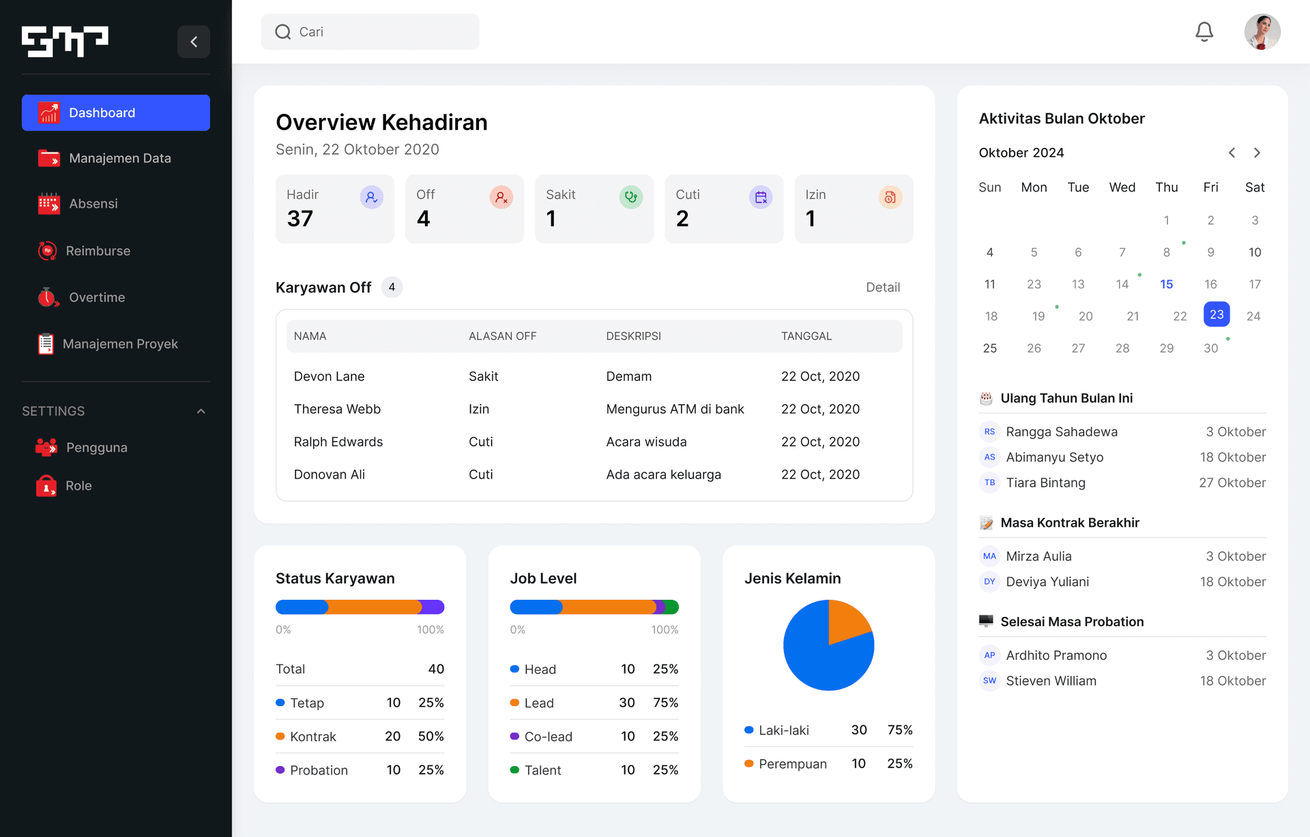The width and height of the screenshot is (1310, 837).
Task: Open Role via its lock icon
Action: click(x=46, y=485)
